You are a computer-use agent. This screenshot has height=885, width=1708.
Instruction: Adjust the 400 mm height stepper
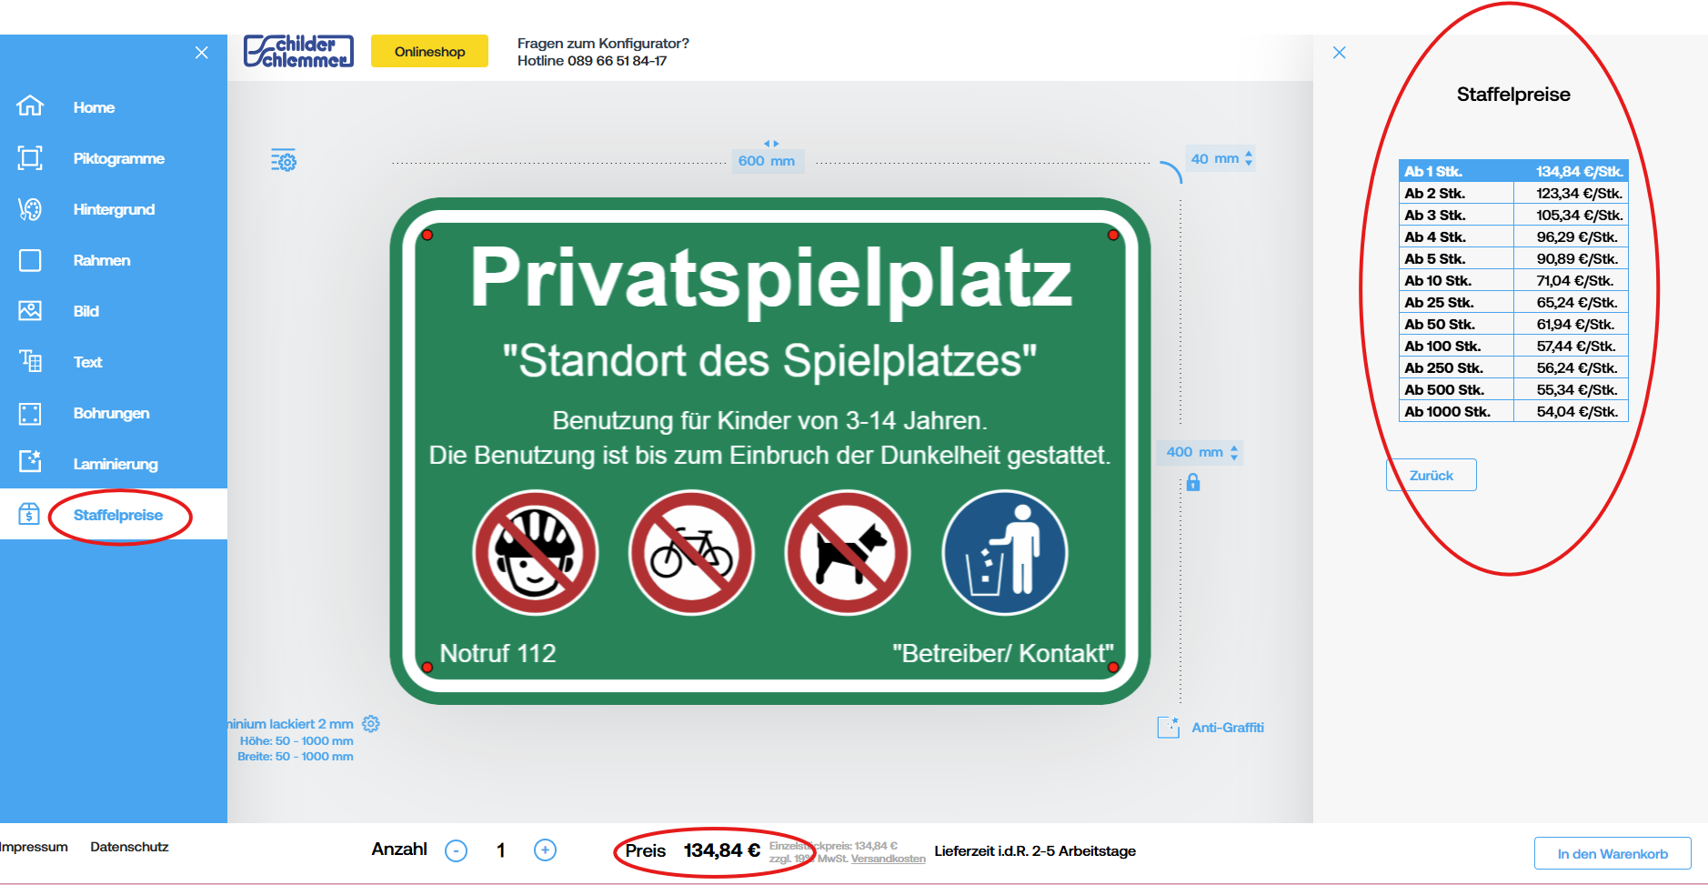[x=1234, y=452]
